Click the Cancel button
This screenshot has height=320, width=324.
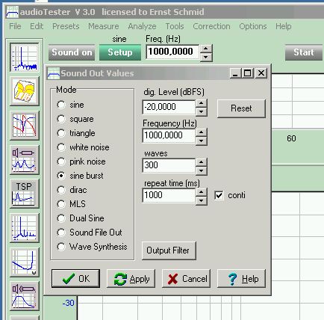click(x=186, y=278)
